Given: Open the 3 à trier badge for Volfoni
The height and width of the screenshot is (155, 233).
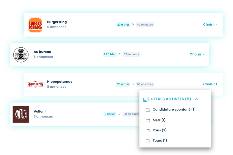Looking at the screenshot, I should 110,114.
